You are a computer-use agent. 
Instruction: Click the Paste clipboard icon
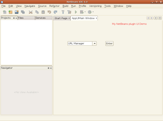(x=43, y=12)
